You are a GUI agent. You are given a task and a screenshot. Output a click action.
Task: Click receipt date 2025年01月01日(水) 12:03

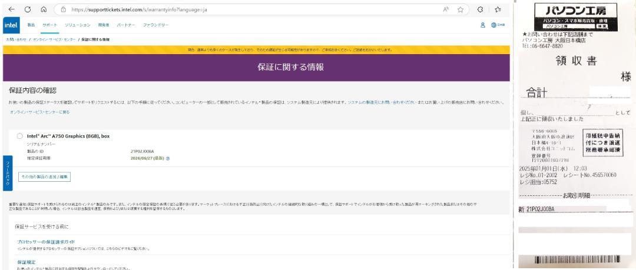point(553,169)
